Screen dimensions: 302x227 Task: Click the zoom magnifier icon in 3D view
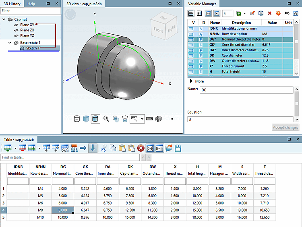tap(106, 119)
